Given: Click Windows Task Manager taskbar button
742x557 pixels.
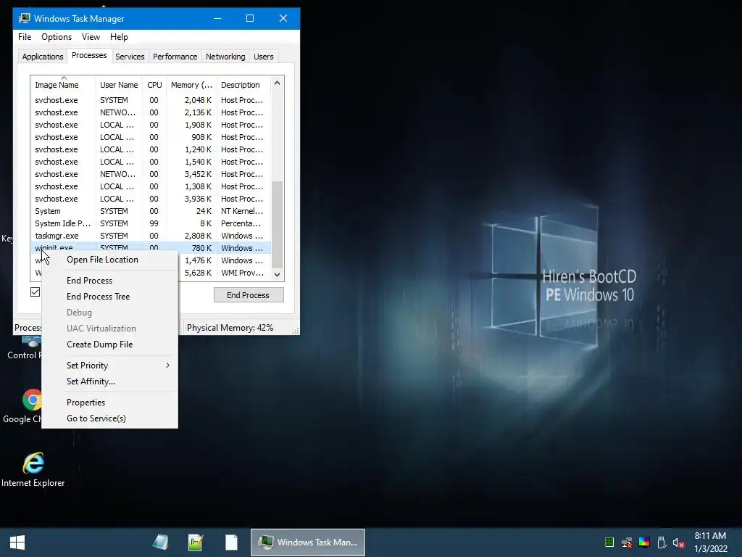Looking at the screenshot, I should click(x=307, y=542).
